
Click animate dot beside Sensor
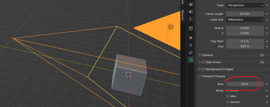point(267,102)
